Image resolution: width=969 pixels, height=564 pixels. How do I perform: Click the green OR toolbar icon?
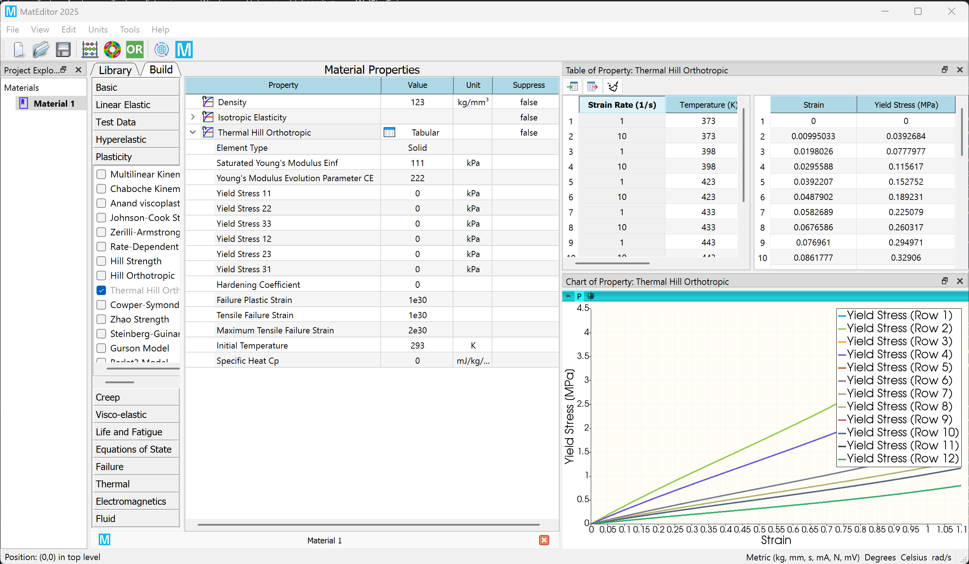[x=135, y=50]
